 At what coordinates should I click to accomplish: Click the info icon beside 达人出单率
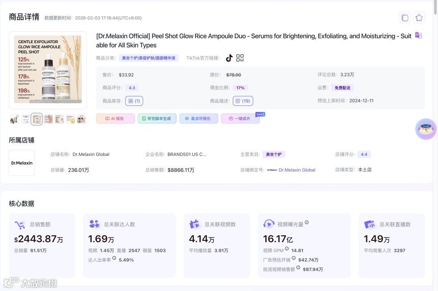point(114,258)
